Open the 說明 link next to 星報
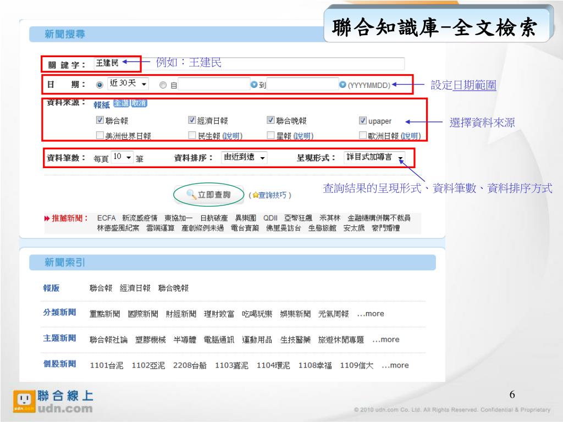The width and height of the screenshot is (563, 422). point(303,136)
